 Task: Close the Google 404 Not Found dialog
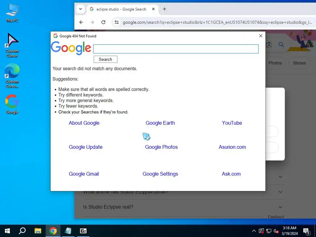260,36
